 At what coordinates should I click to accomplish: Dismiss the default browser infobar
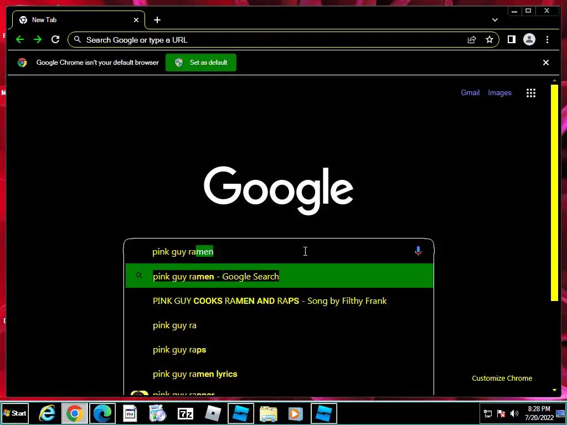[x=545, y=63]
